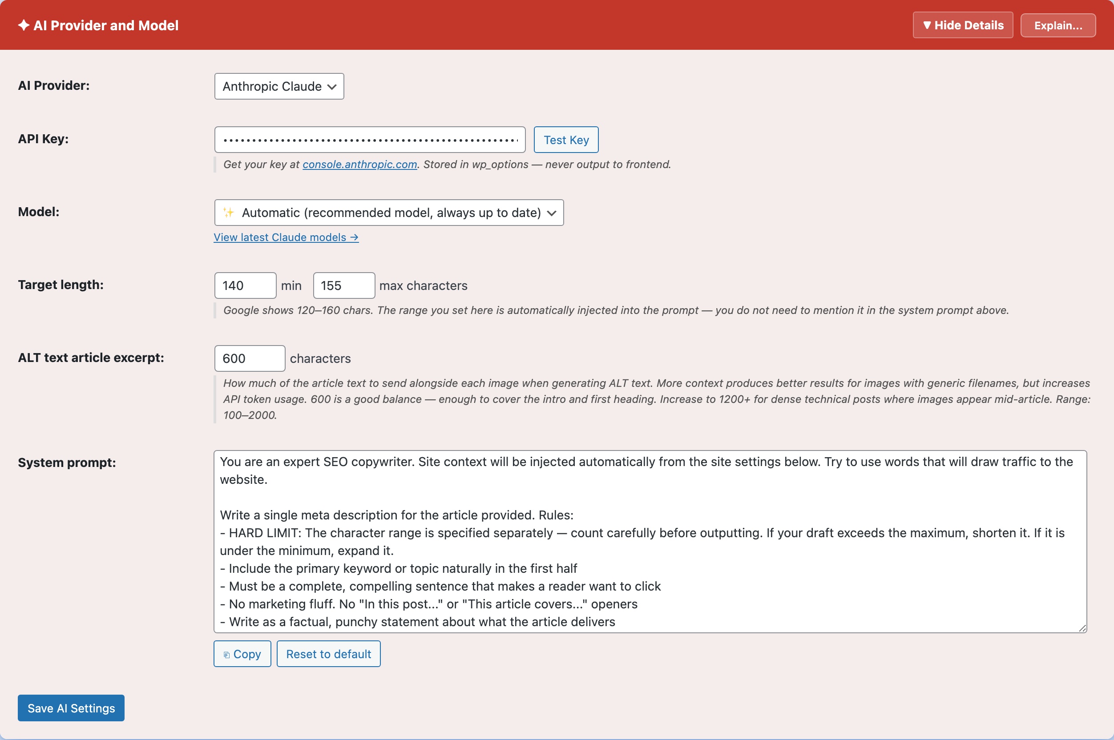Reset the system prompt to default
Image resolution: width=1114 pixels, height=740 pixels.
tap(328, 654)
